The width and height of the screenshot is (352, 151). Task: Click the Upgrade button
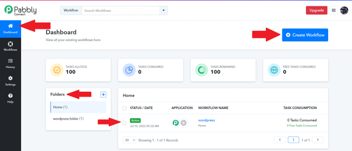coord(317,10)
